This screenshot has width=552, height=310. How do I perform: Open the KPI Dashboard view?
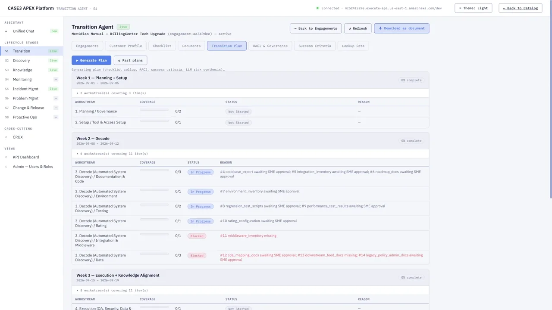[x=31, y=157]
